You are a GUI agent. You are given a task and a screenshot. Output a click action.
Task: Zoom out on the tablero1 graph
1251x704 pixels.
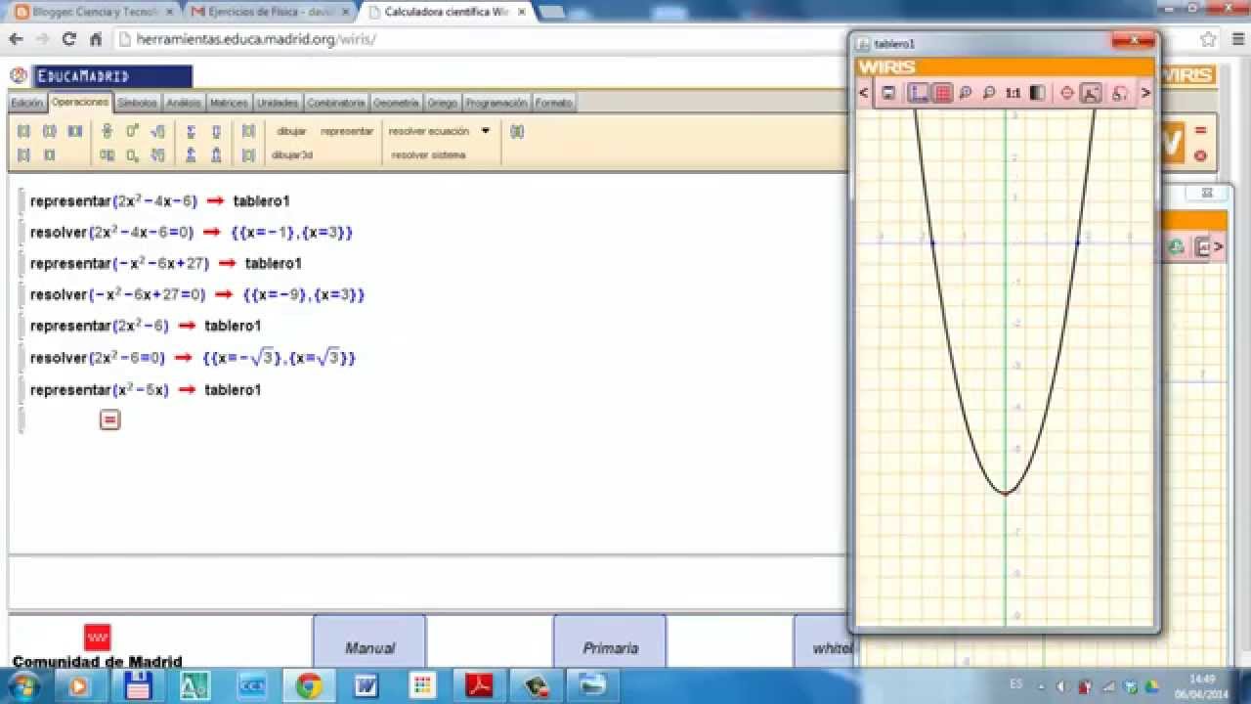coord(989,93)
